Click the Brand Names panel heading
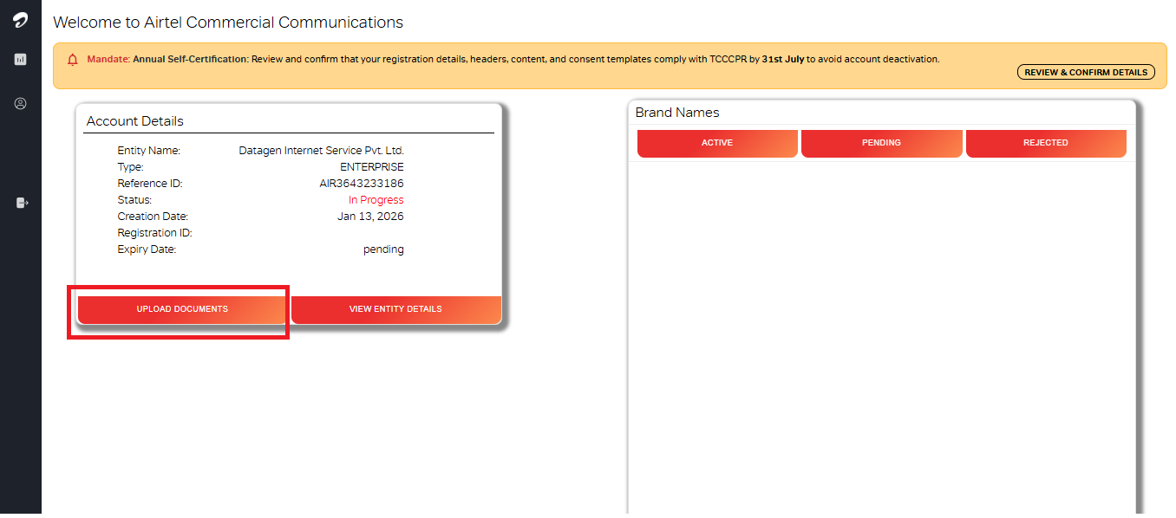The image size is (1176, 518). tap(677, 113)
